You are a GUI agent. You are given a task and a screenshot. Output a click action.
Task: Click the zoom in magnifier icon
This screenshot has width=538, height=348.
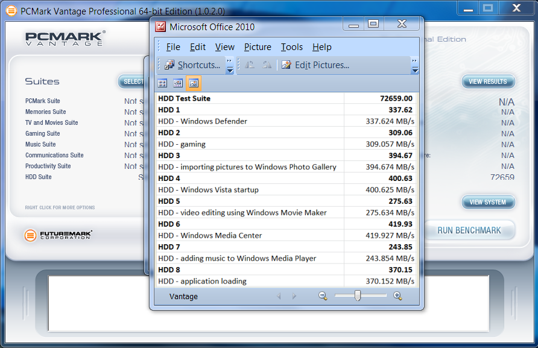click(397, 296)
